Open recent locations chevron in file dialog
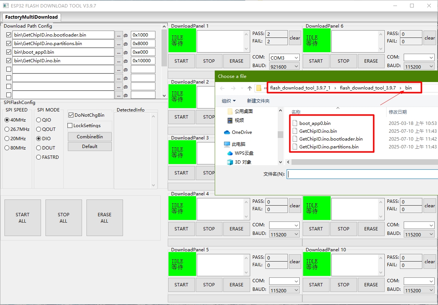The image size is (438, 305). (x=242, y=88)
